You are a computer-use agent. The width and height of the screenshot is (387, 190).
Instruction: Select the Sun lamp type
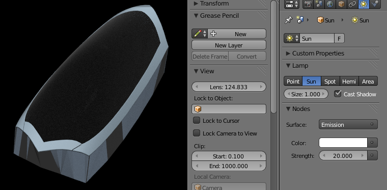[x=312, y=82]
